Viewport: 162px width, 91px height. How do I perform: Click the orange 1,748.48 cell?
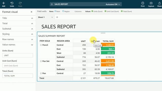pyautogui.click(x=108, y=65)
